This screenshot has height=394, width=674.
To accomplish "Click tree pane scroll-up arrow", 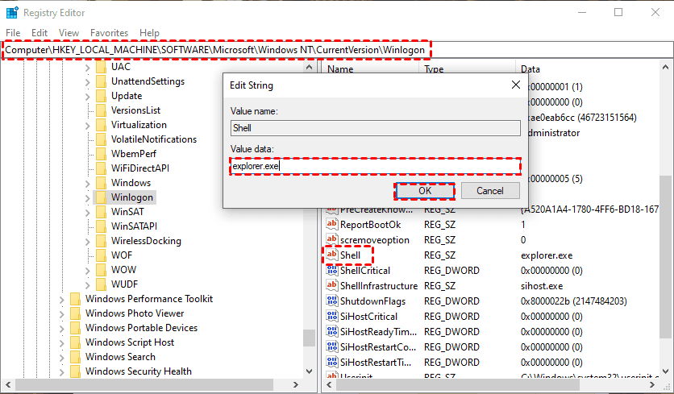I will 309,67.
